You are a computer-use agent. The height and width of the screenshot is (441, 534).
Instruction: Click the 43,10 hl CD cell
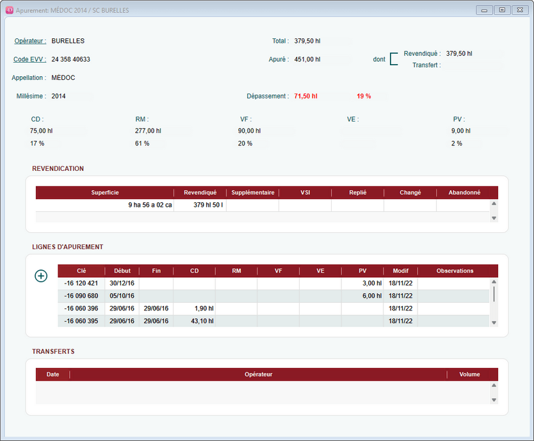(x=194, y=321)
